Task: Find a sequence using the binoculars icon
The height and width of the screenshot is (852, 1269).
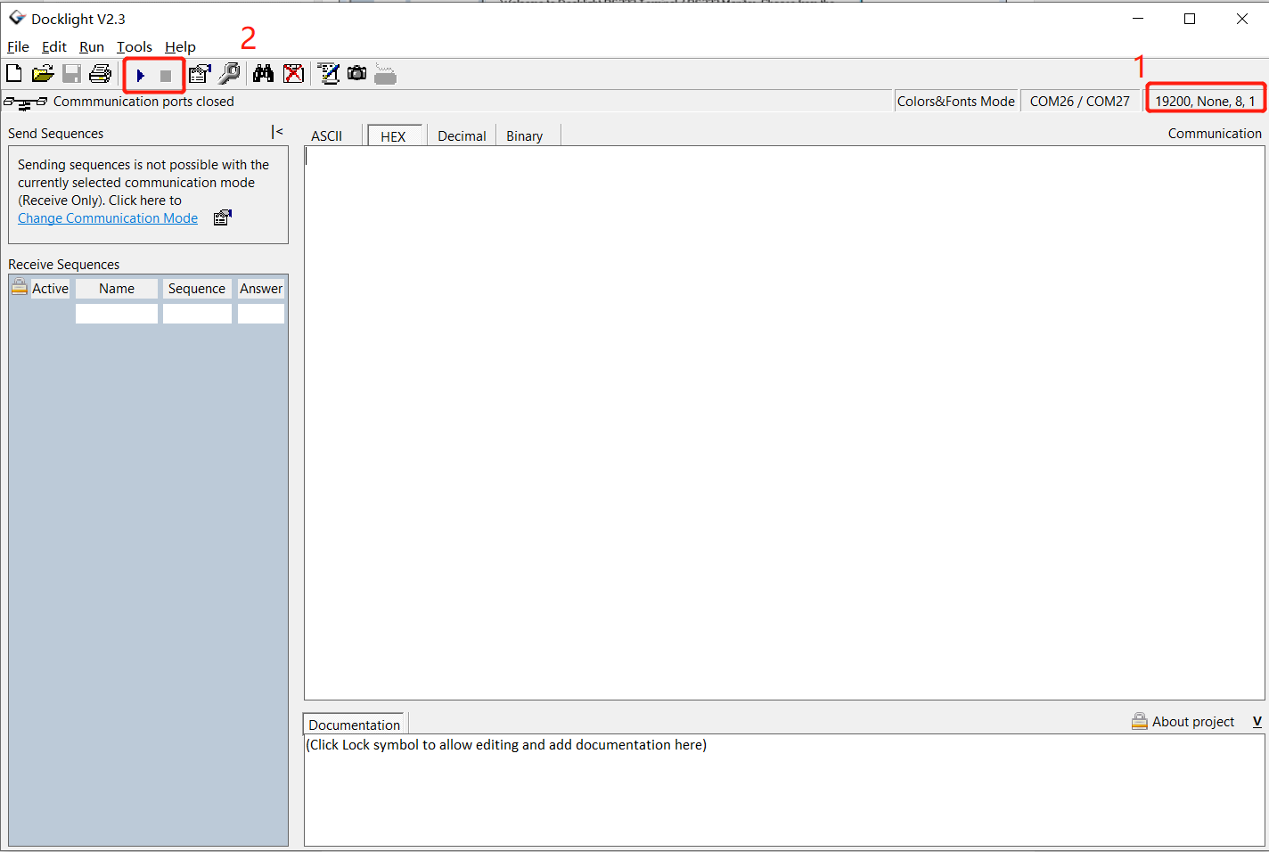Action: (x=263, y=74)
